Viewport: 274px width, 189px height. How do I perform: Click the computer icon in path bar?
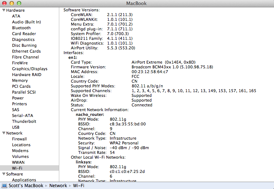pyautogui.click(x=4, y=185)
